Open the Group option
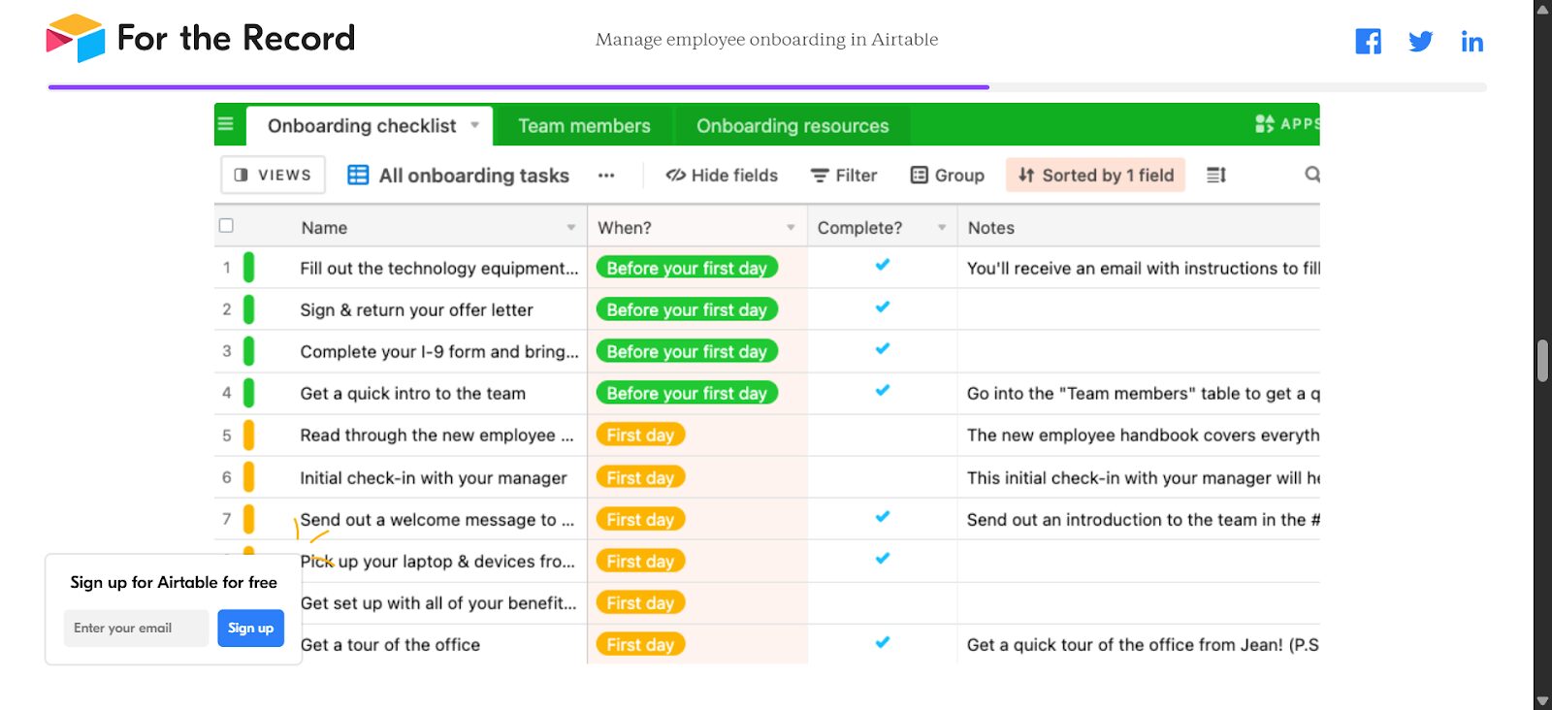The width and height of the screenshot is (1552, 710). click(948, 176)
